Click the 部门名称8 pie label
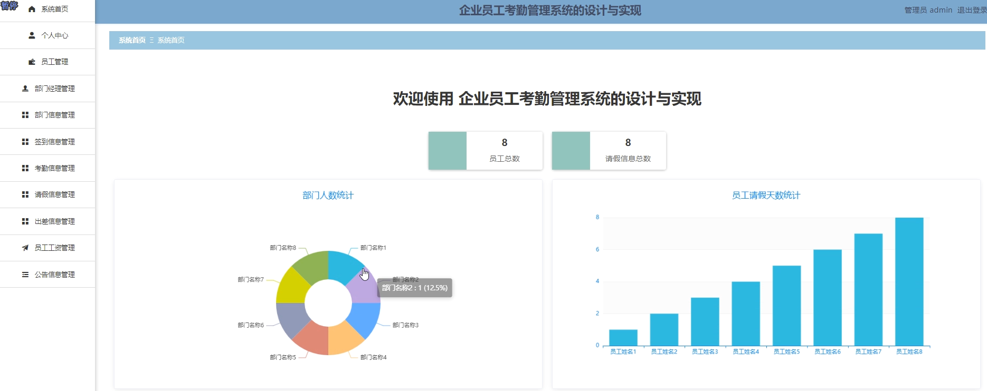The image size is (987, 391). [x=283, y=248]
